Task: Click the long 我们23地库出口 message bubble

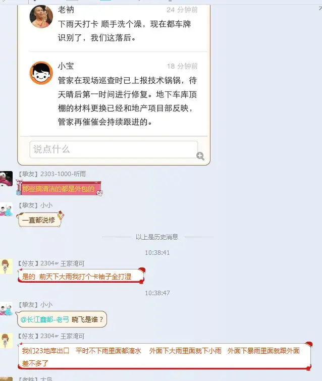Action: (165, 356)
